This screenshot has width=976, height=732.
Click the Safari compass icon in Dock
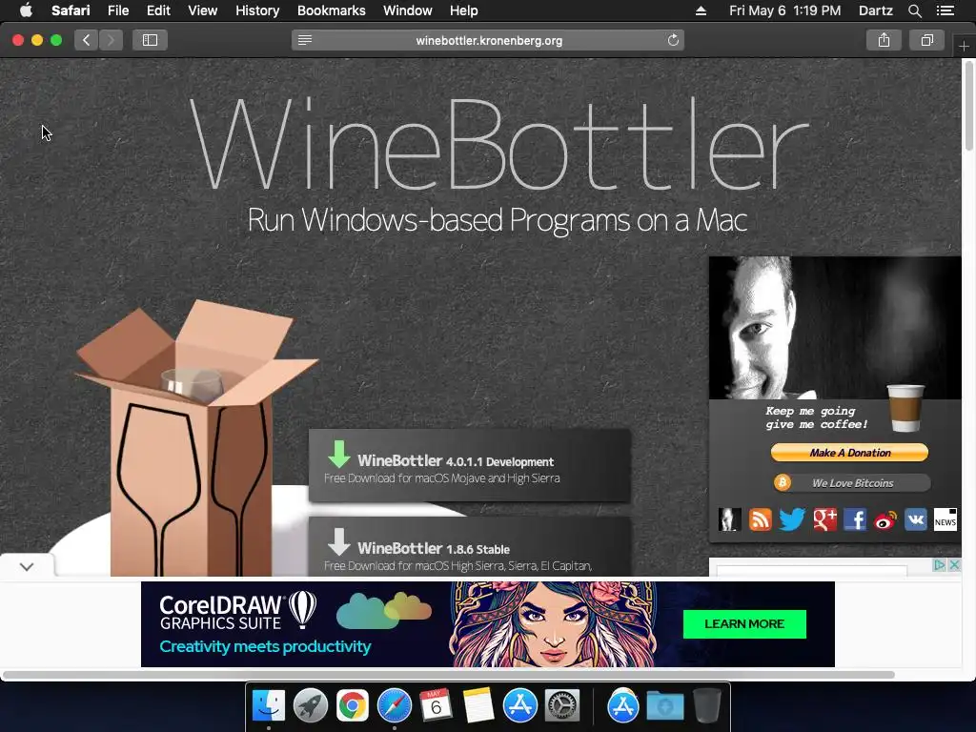pos(394,706)
